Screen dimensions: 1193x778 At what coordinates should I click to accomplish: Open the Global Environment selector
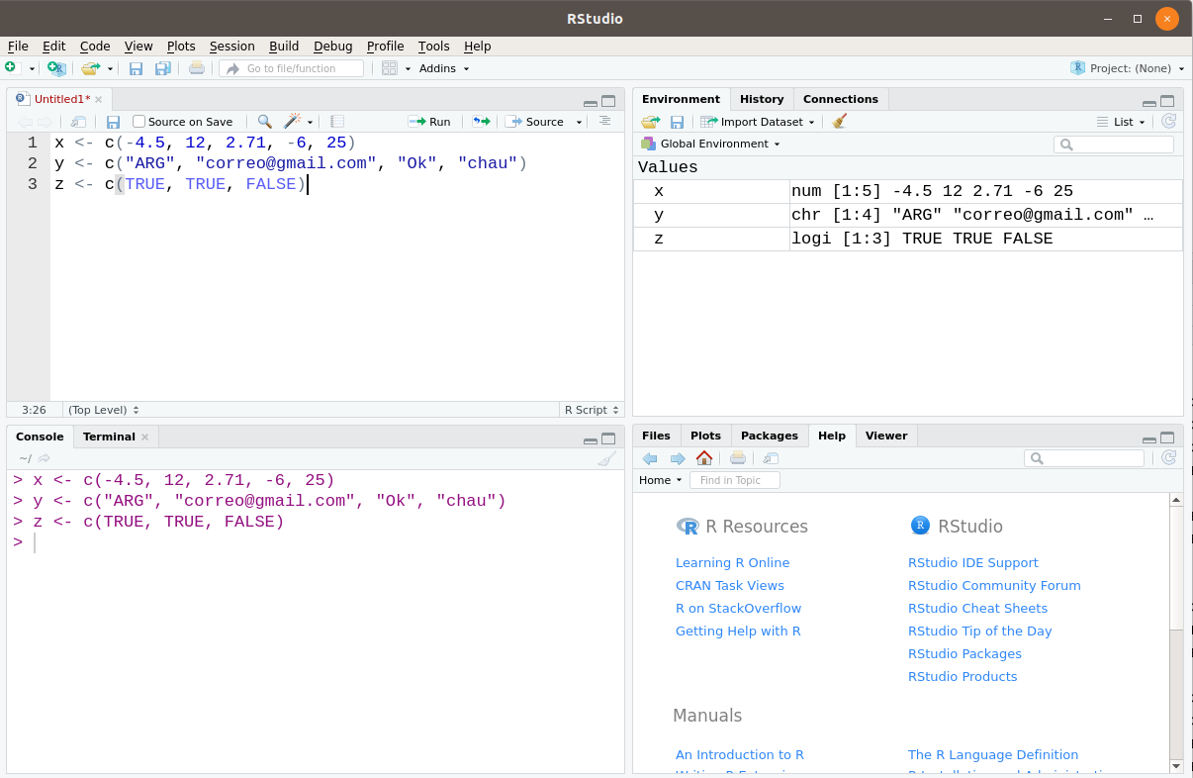[711, 144]
